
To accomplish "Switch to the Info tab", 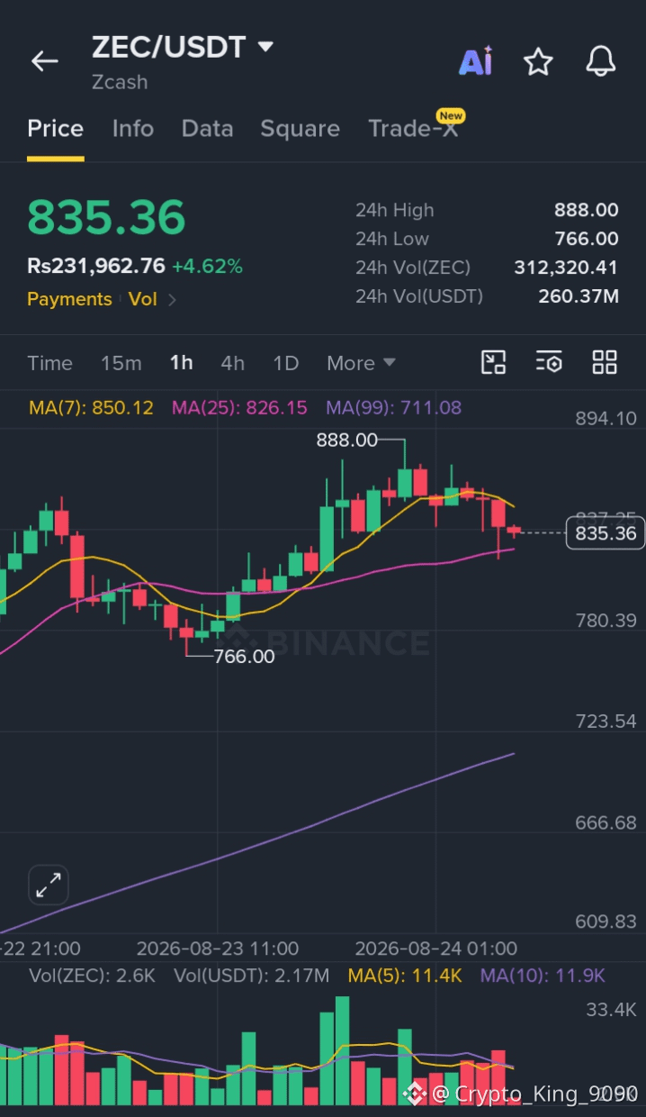I will (x=132, y=129).
